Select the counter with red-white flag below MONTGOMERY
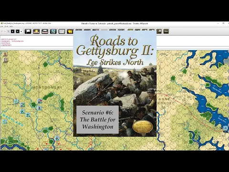The width and height of the screenshot is (229, 172). coord(40,101)
